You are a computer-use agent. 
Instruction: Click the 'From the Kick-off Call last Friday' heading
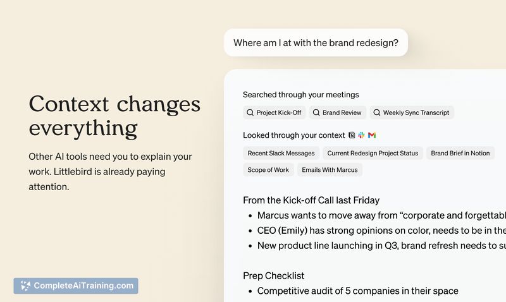[311, 200]
